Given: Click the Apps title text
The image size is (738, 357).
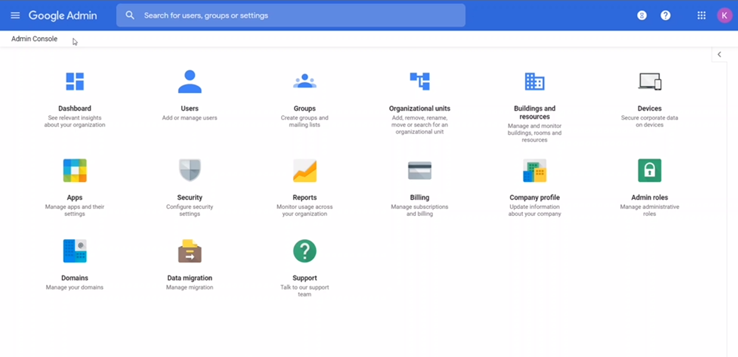Looking at the screenshot, I should 75,197.
